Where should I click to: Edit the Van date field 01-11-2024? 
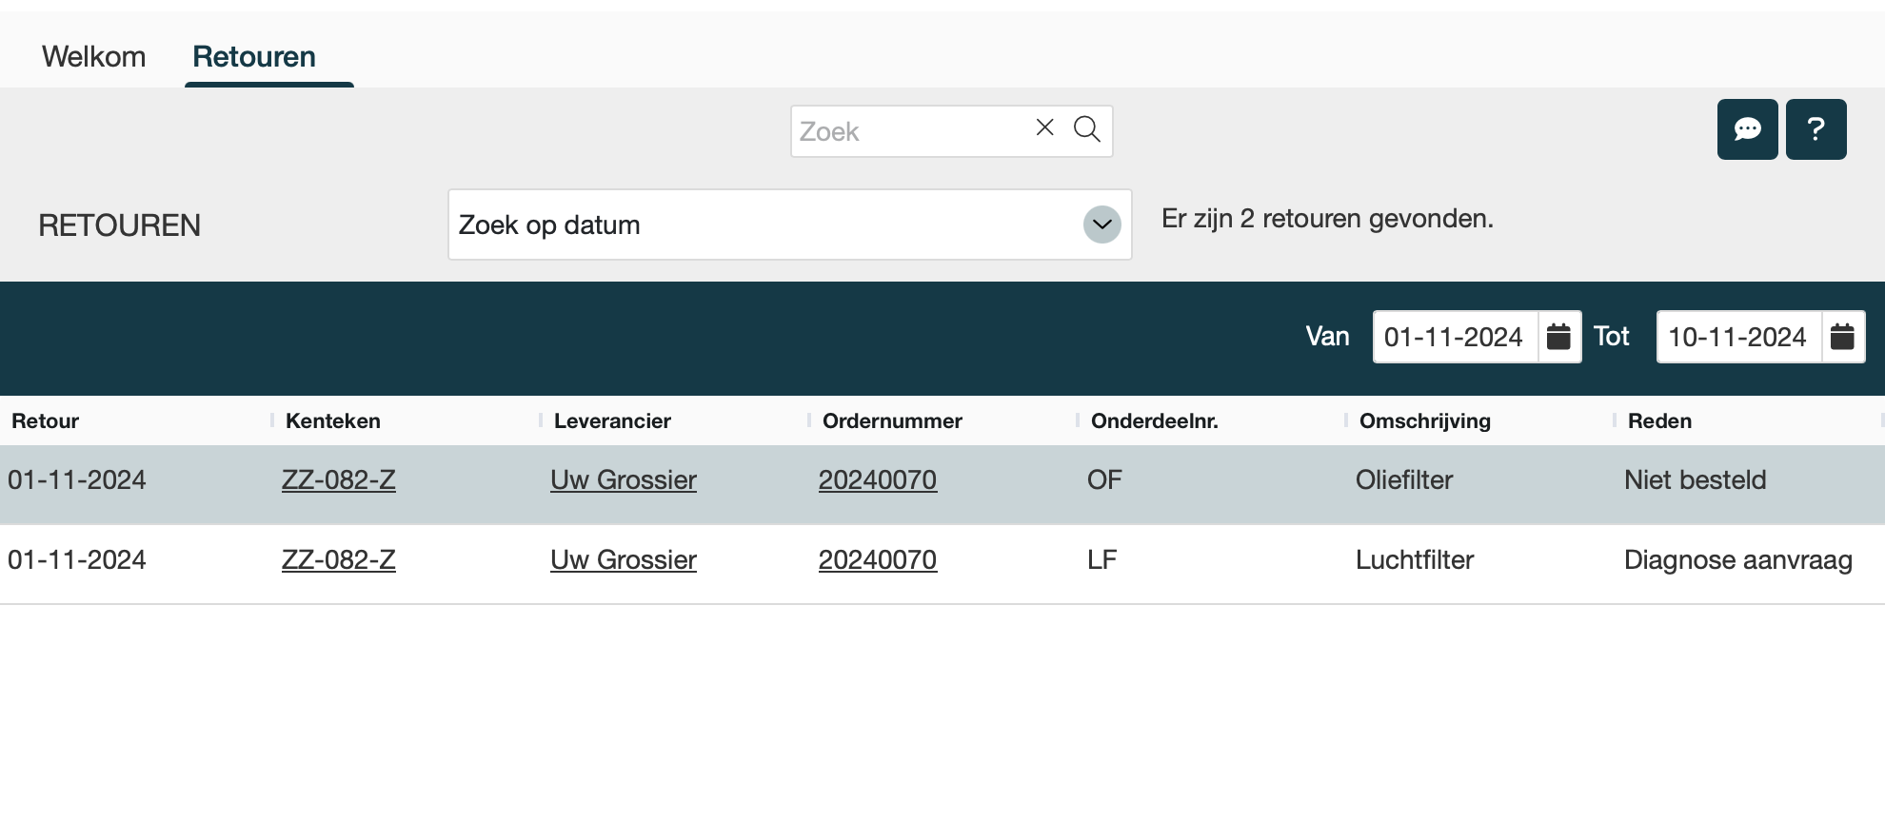point(1454,337)
